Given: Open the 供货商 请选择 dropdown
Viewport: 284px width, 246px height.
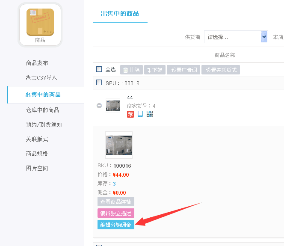Looking at the screenshot, I should 236,37.
